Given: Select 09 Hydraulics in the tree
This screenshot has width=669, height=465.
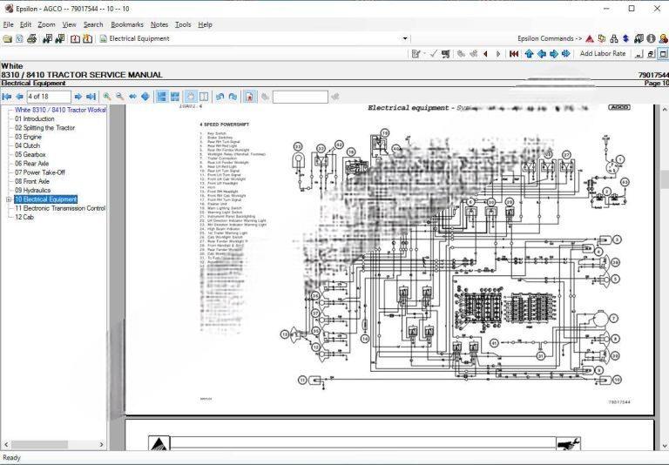Looking at the screenshot, I should coord(32,190).
